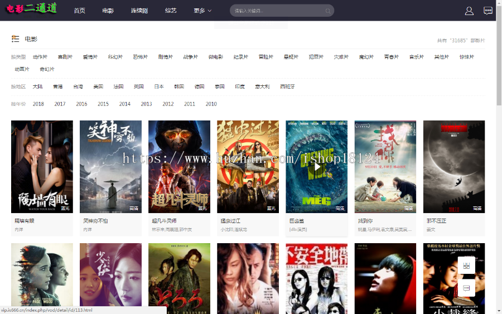Open the 笑神穷不怕 movie poster
This screenshot has width=502, height=314.
(111, 167)
